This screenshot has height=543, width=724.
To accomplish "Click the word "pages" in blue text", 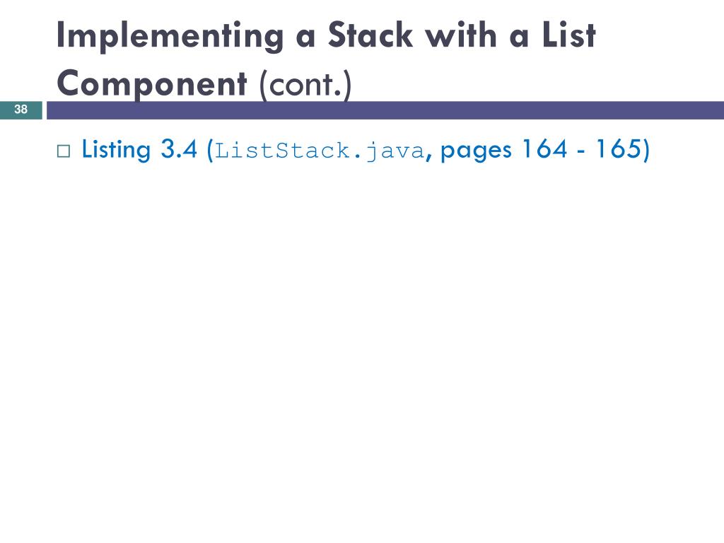I will [476, 151].
